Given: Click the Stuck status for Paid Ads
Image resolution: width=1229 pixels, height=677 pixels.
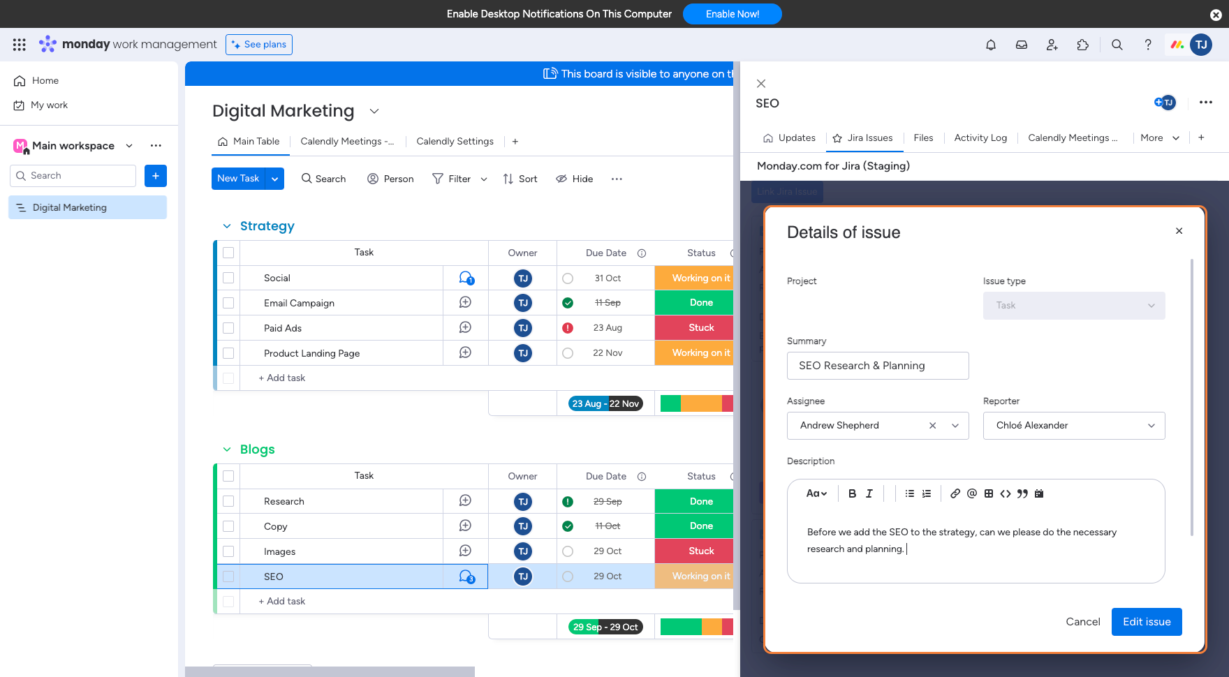Looking at the screenshot, I should coord(700,328).
